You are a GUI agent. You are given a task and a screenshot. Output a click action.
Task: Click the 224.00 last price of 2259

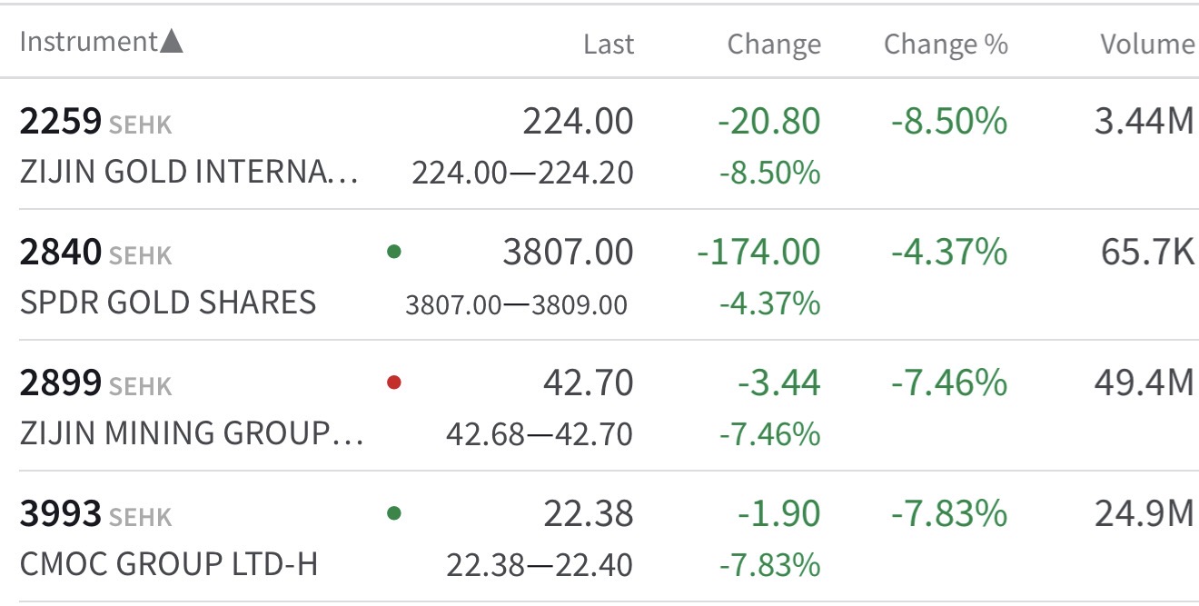click(x=578, y=122)
